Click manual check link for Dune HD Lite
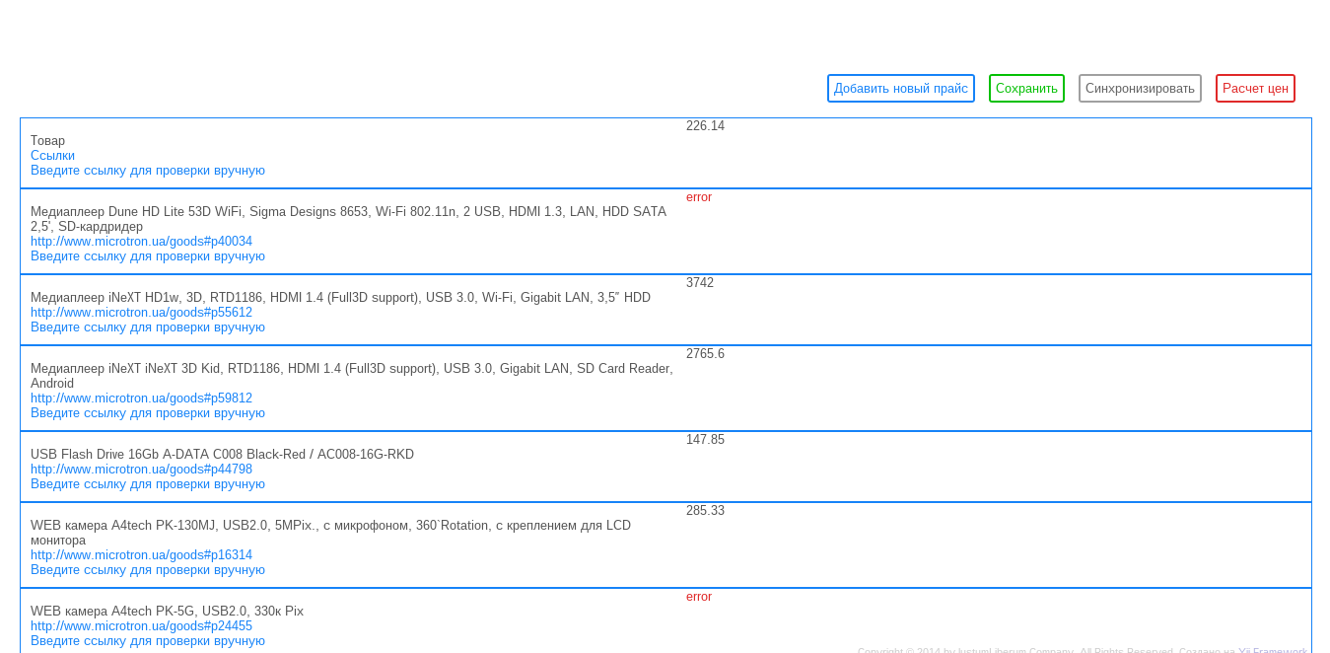Image resolution: width=1330 pixels, height=653 pixels. [x=148, y=256]
